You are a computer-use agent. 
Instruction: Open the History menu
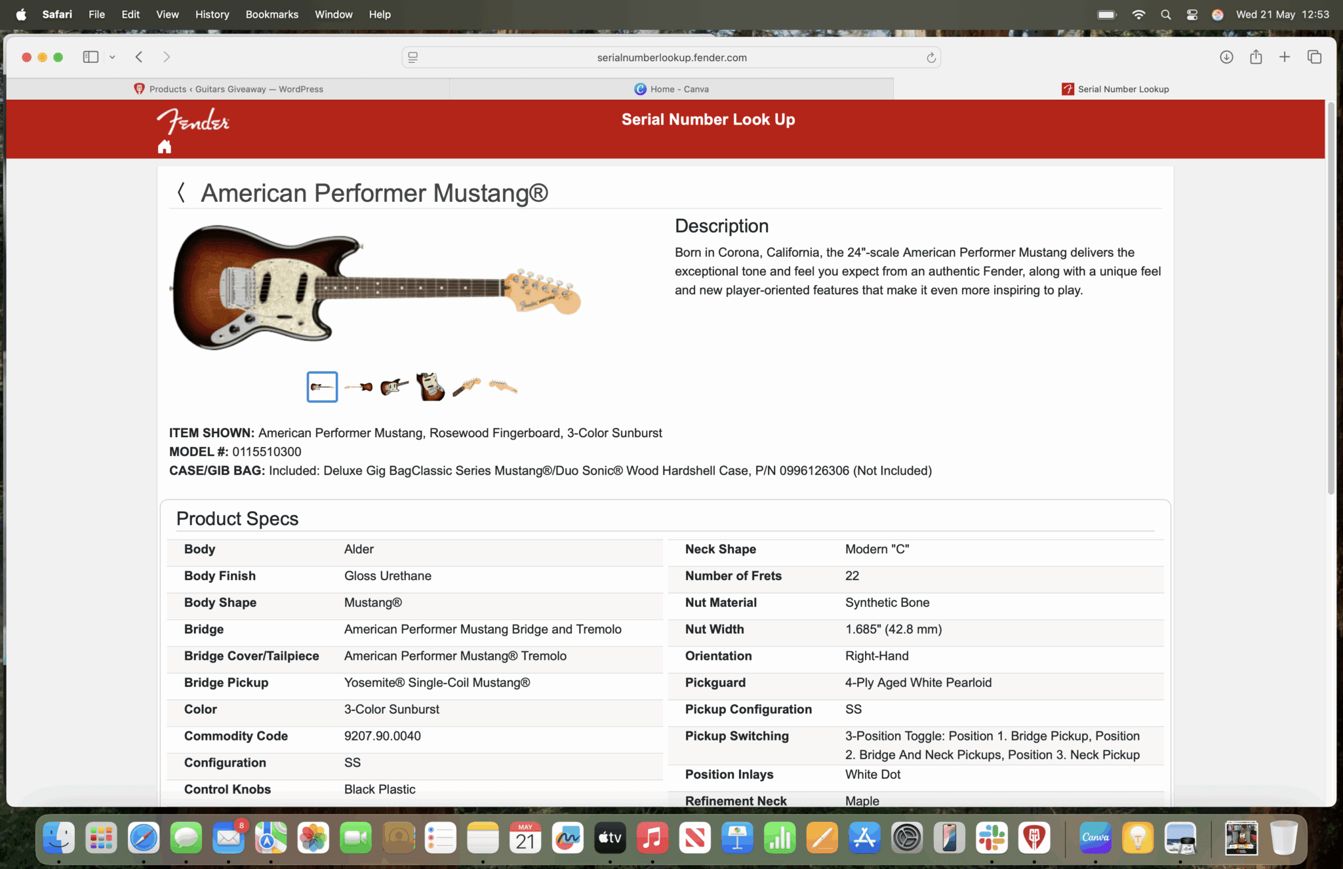click(212, 14)
